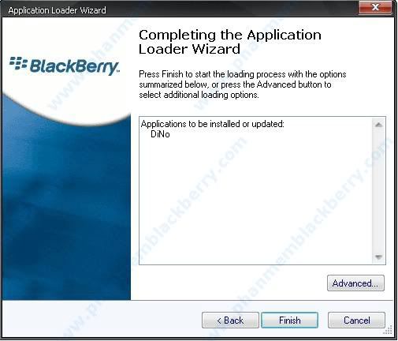398x341 pixels.
Task: Cancel the Application Loader Wizard
Action: pyautogui.click(x=356, y=320)
